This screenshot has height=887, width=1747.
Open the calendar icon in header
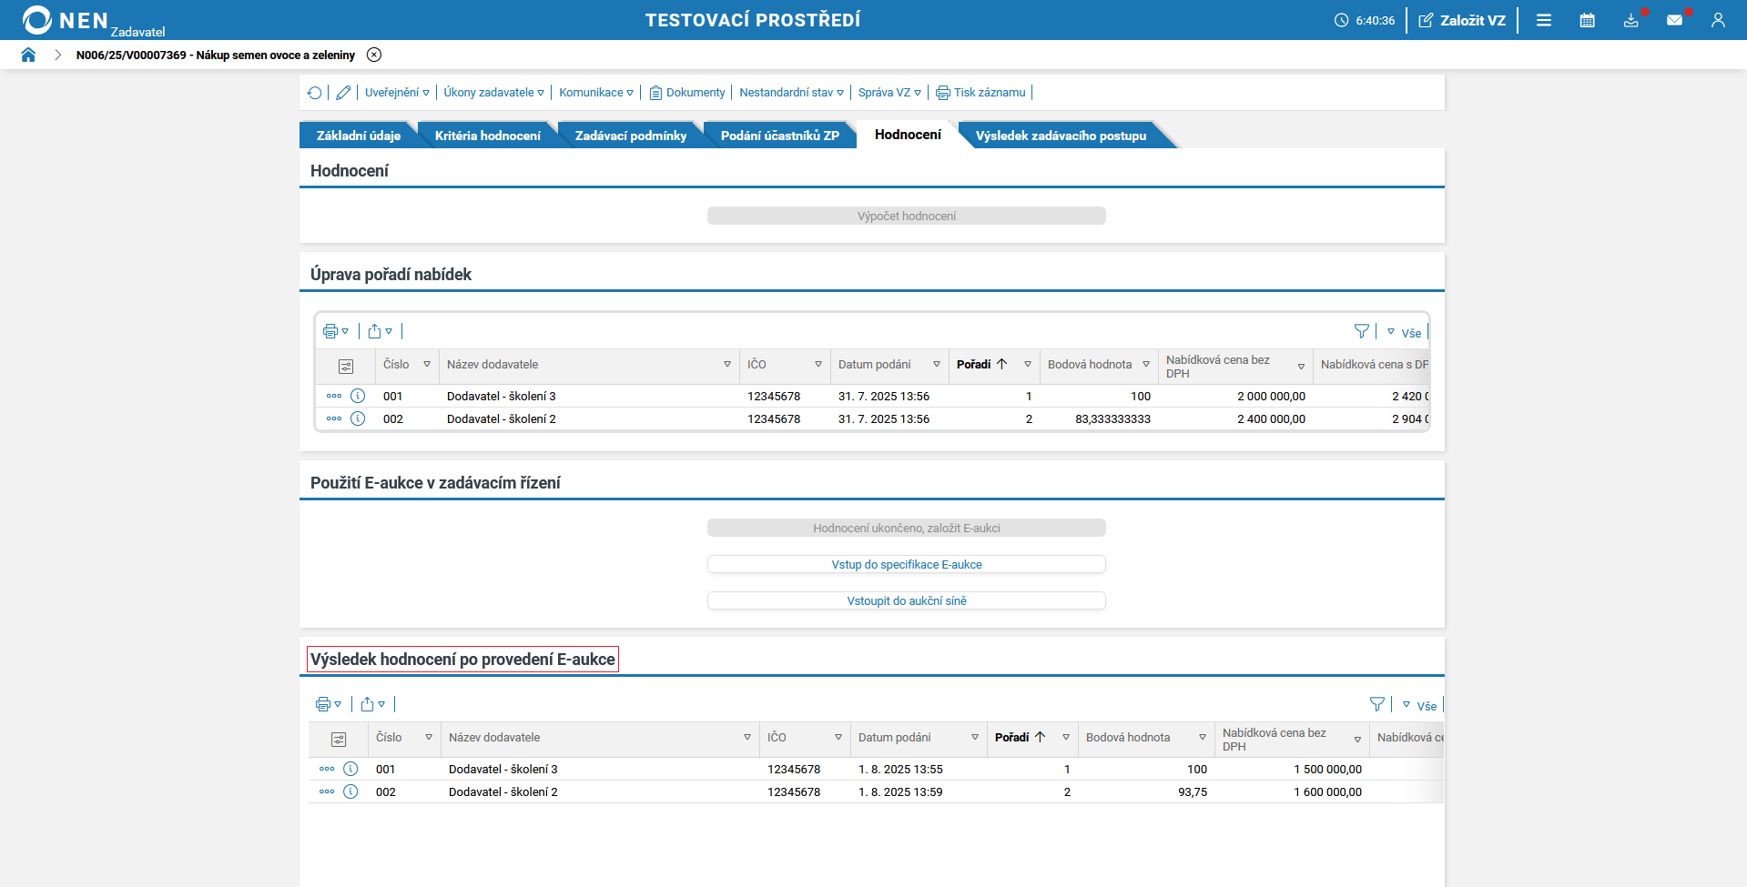pos(1587,20)
